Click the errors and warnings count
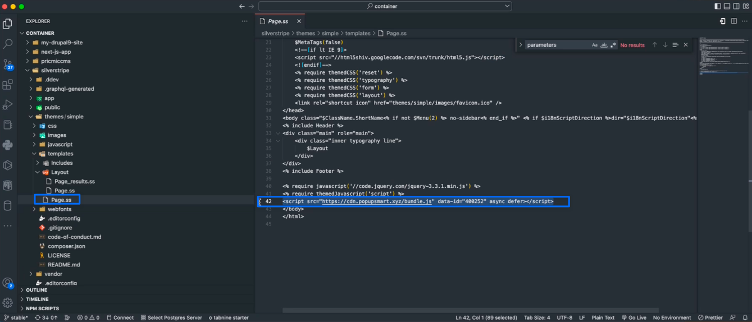The image size is (752, 322). 88,318
